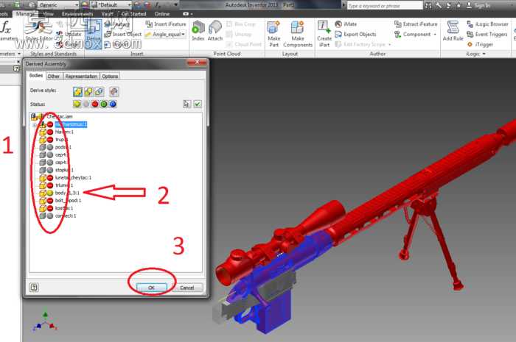Choose third derive style button
Screen dimensions: 516x342
(x=99, y=92)
